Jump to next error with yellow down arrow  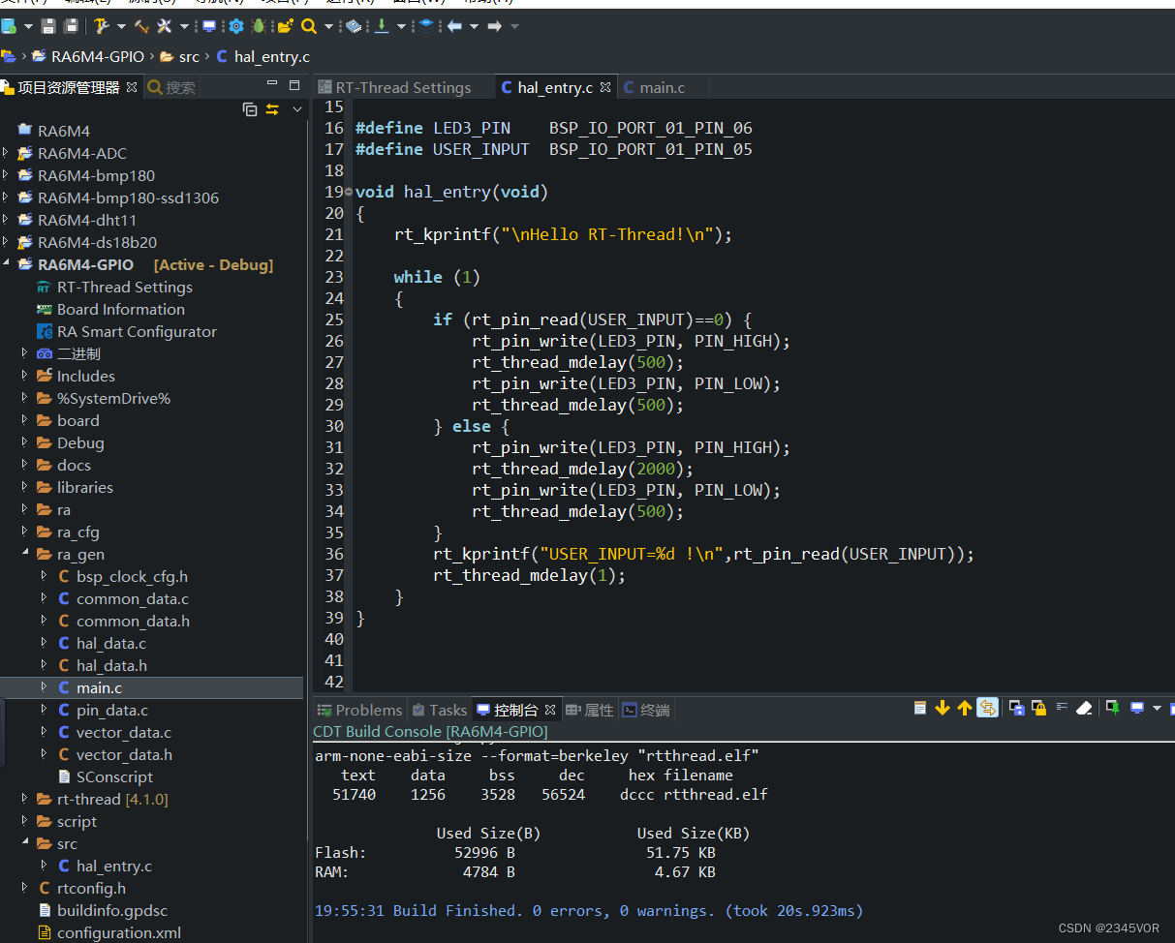[942, 709]
